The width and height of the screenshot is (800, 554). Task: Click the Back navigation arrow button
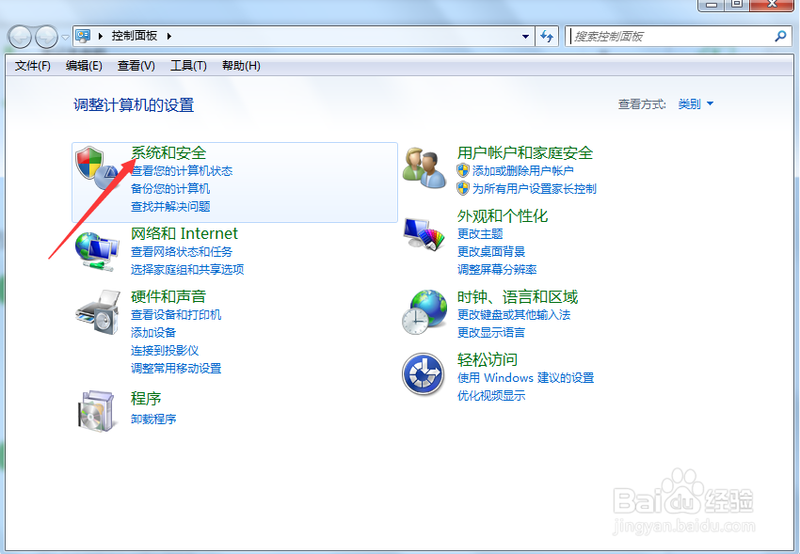[21, 37]
